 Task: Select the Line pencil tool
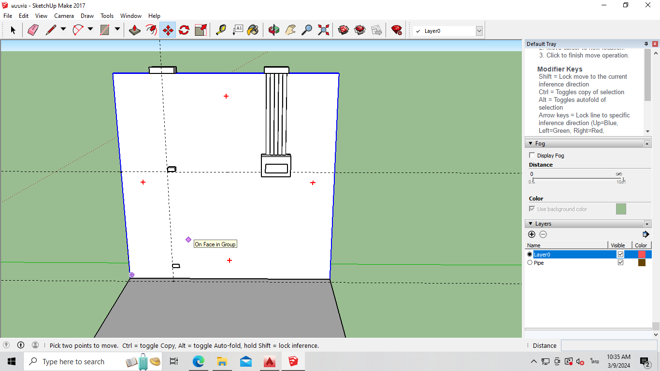pos(51,30)
